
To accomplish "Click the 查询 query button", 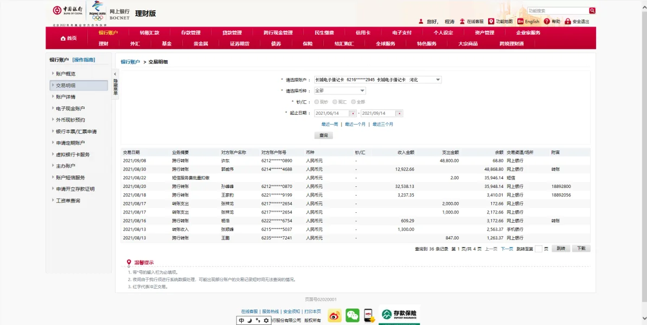I will [323, 135].
